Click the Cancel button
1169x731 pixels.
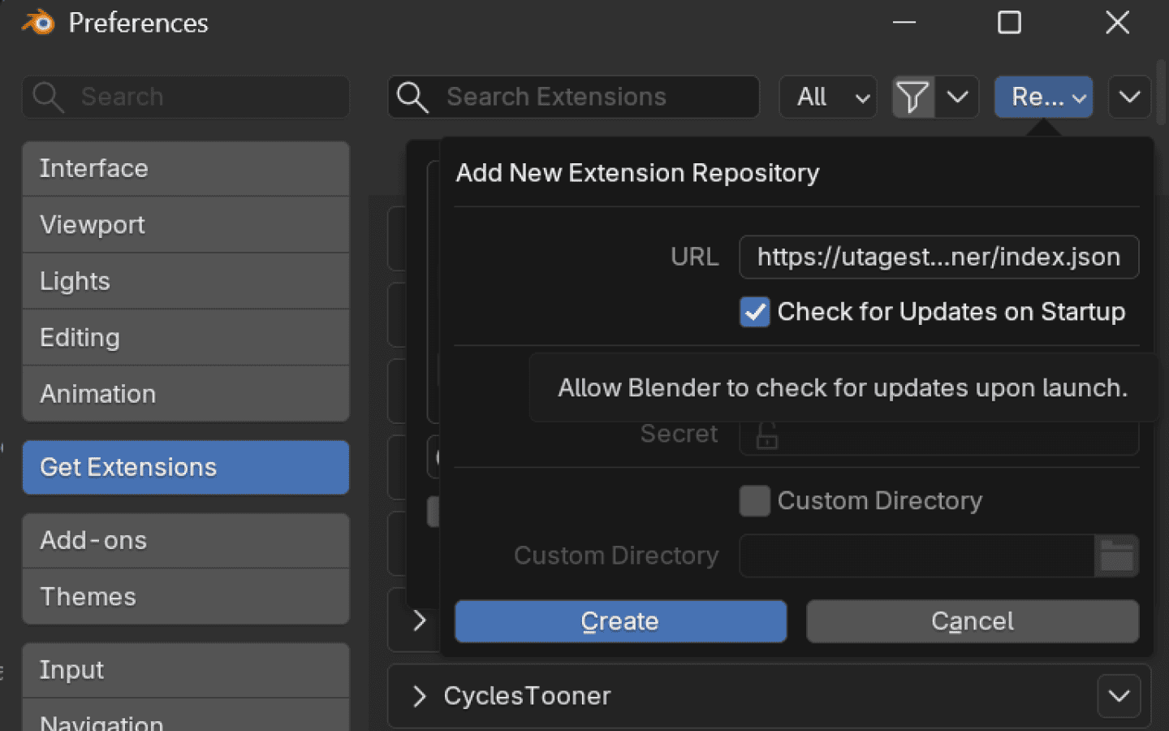973,621
